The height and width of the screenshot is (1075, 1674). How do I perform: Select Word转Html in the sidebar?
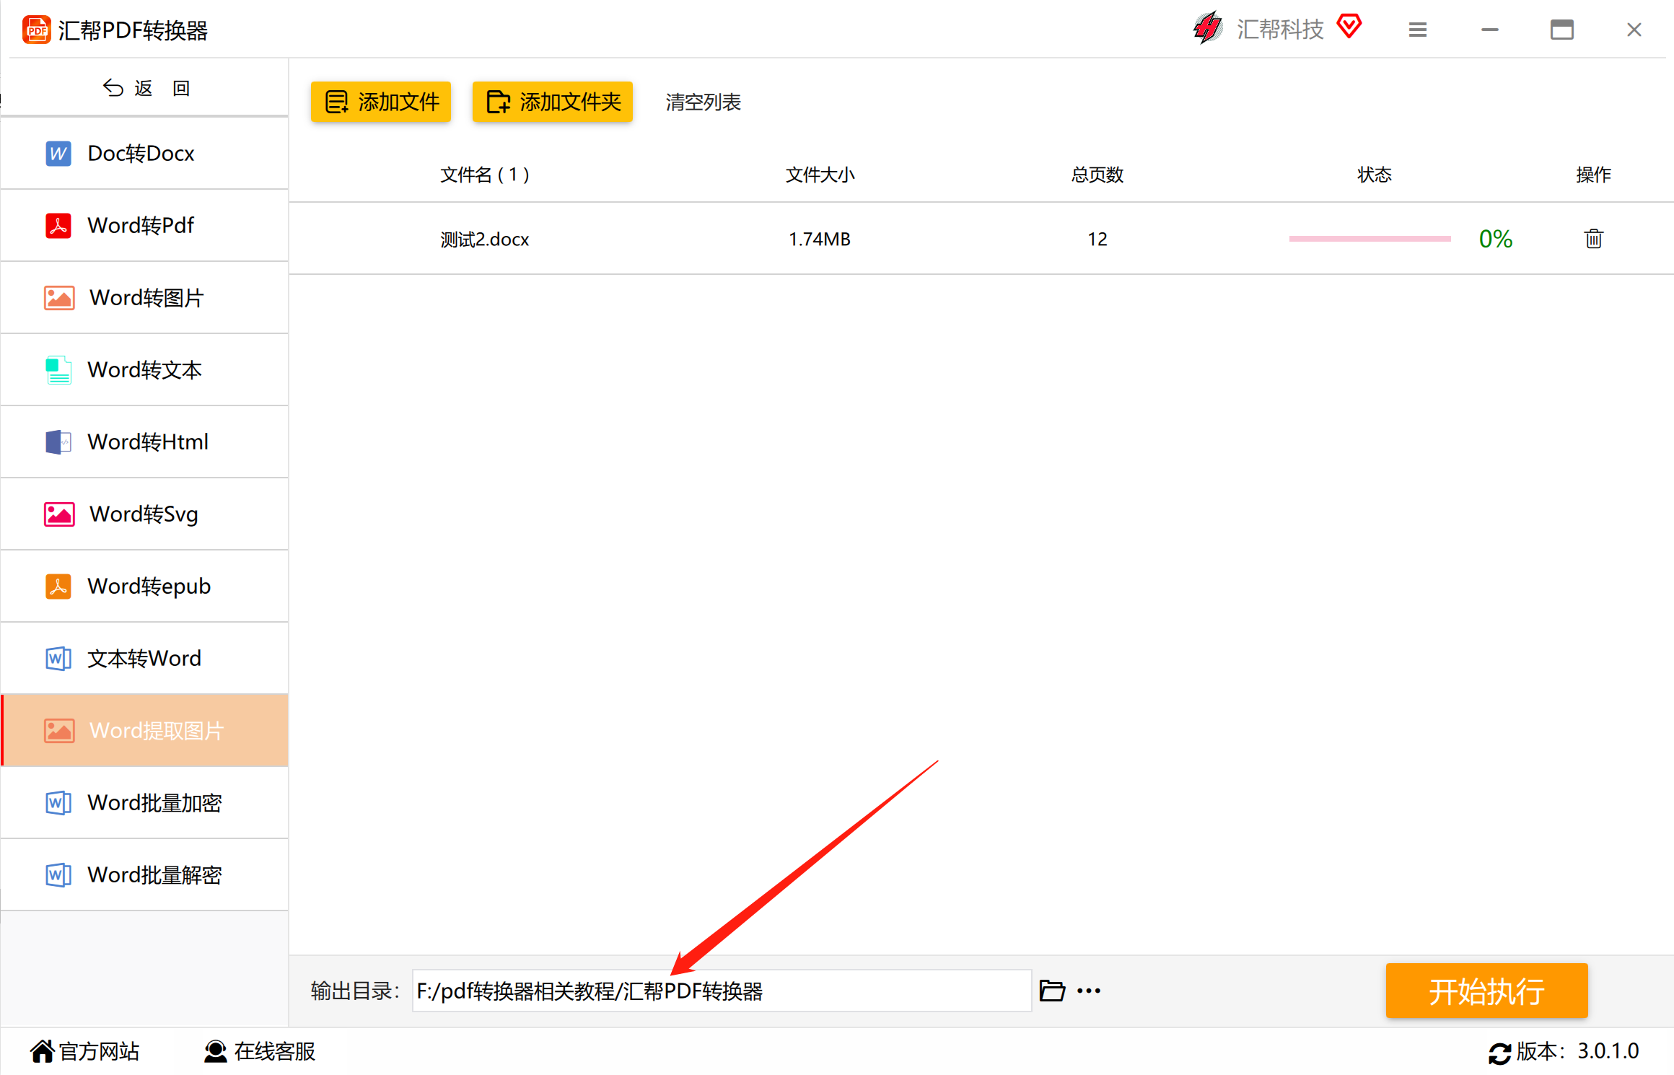pos(144,442)
